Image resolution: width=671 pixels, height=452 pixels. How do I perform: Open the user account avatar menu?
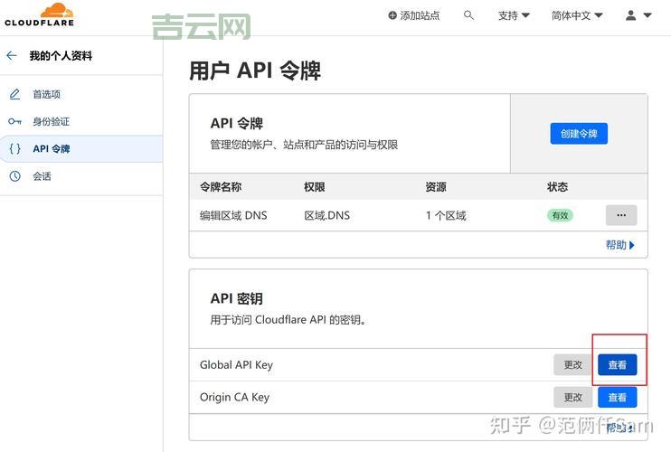pos(638,15)
